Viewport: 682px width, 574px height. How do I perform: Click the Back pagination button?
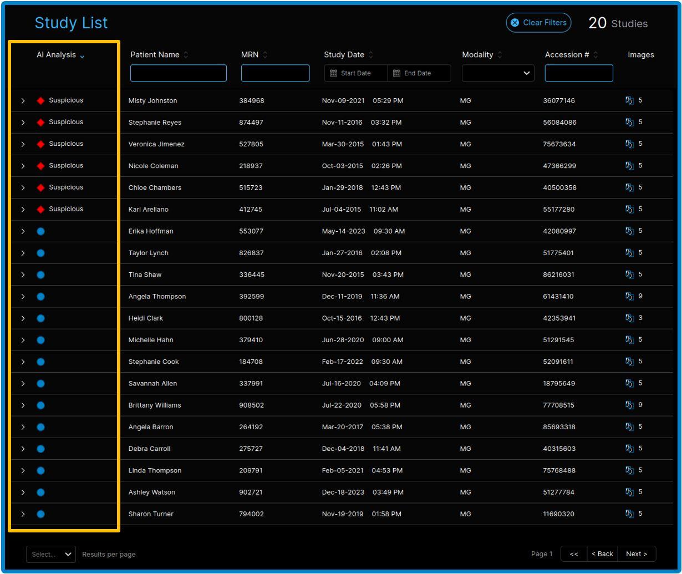[602, 553]
